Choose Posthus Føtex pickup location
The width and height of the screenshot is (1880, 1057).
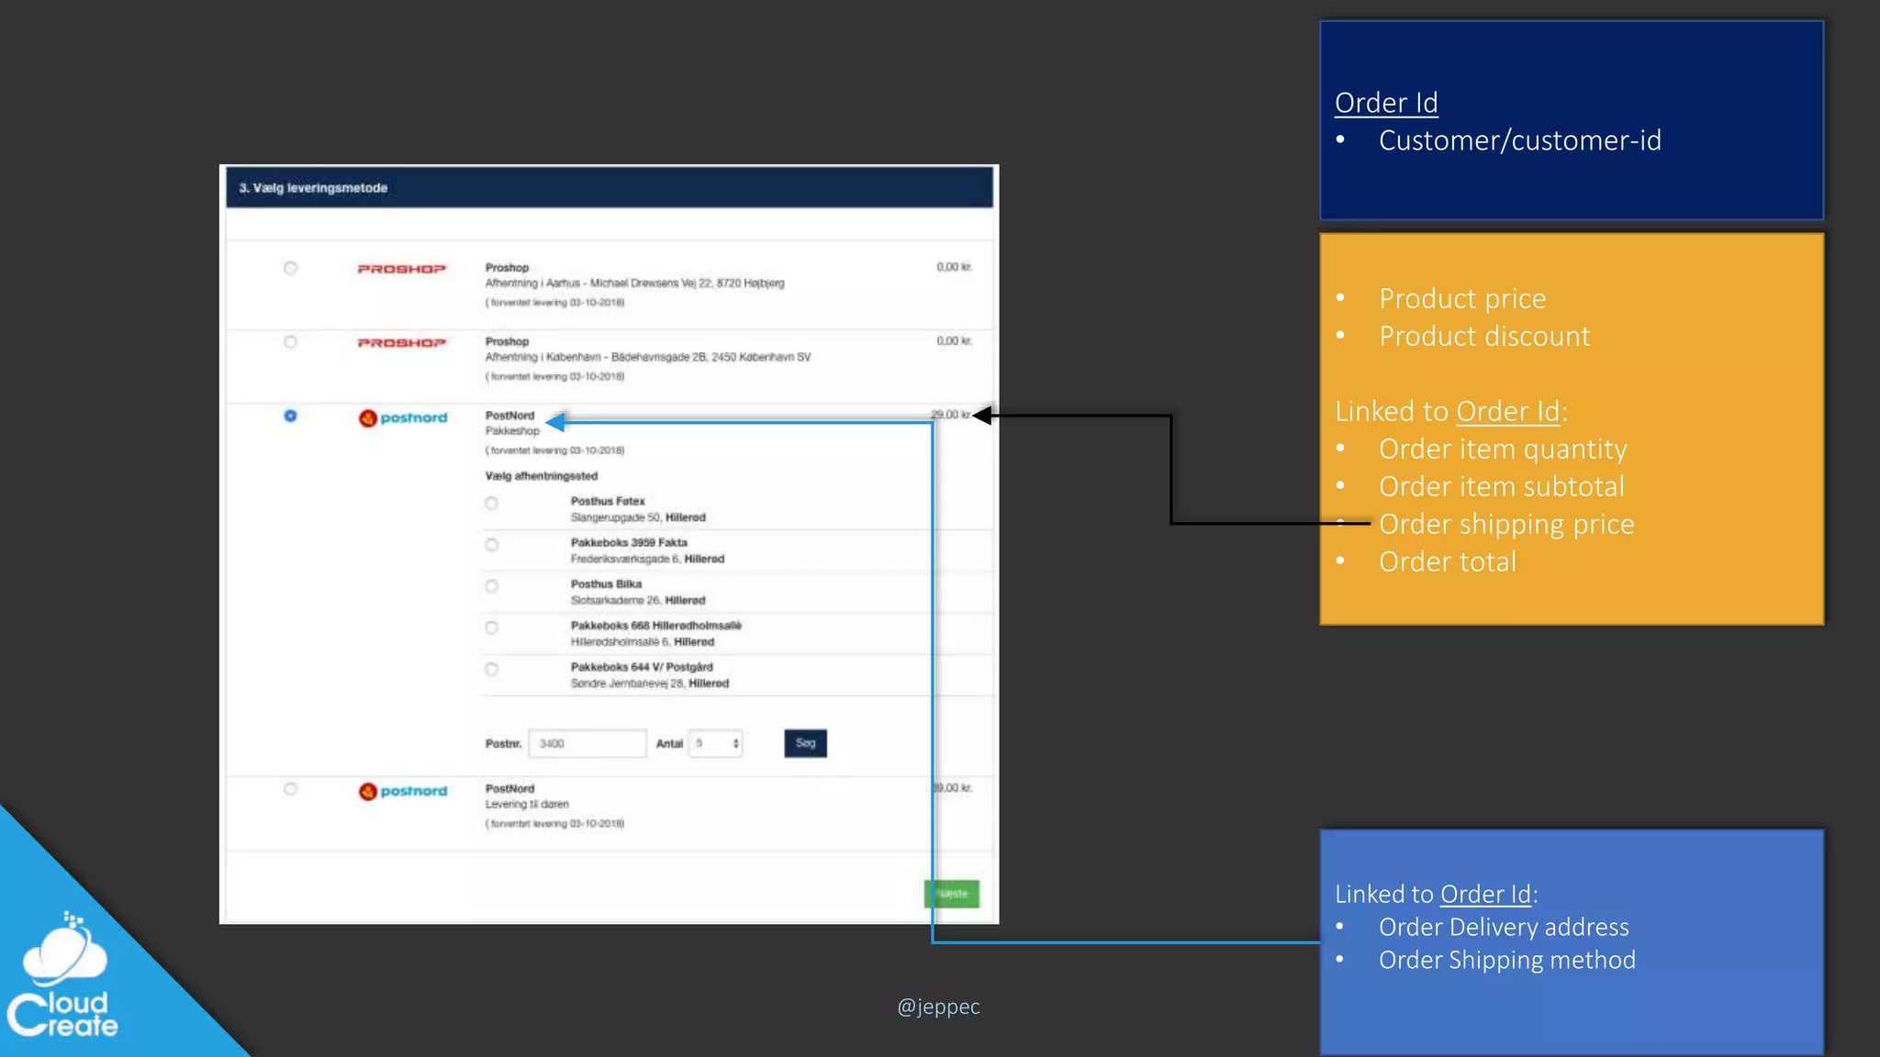[492, 503]
